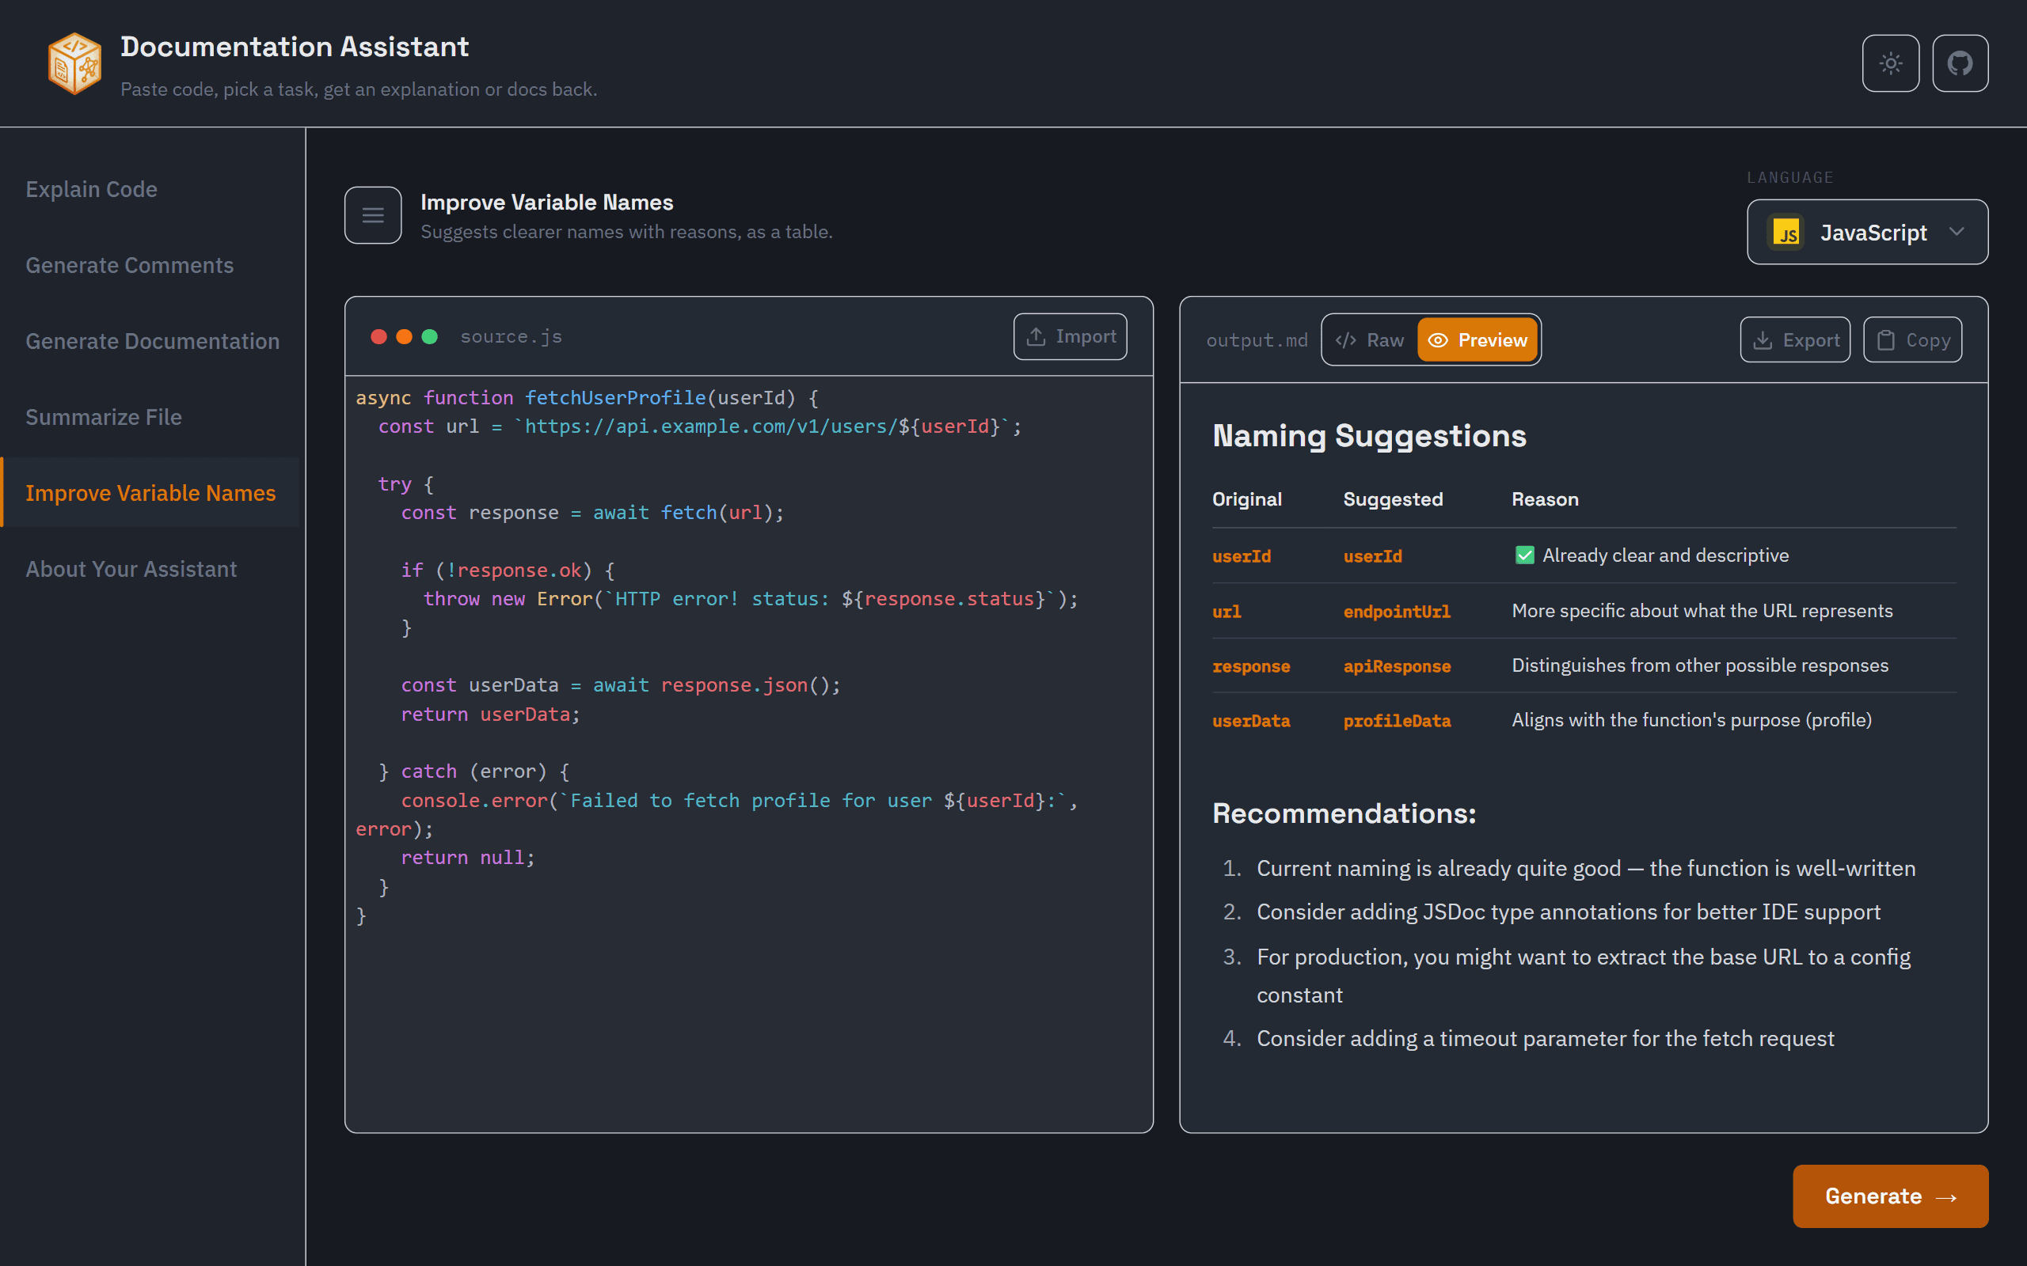Copy the output to clipboard
This screenshot has width=2027, height=1266.
coord(1912,340)
